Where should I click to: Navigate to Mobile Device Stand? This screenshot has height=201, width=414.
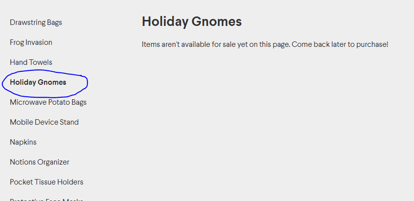pyautogui.click(x=44, y=122)
